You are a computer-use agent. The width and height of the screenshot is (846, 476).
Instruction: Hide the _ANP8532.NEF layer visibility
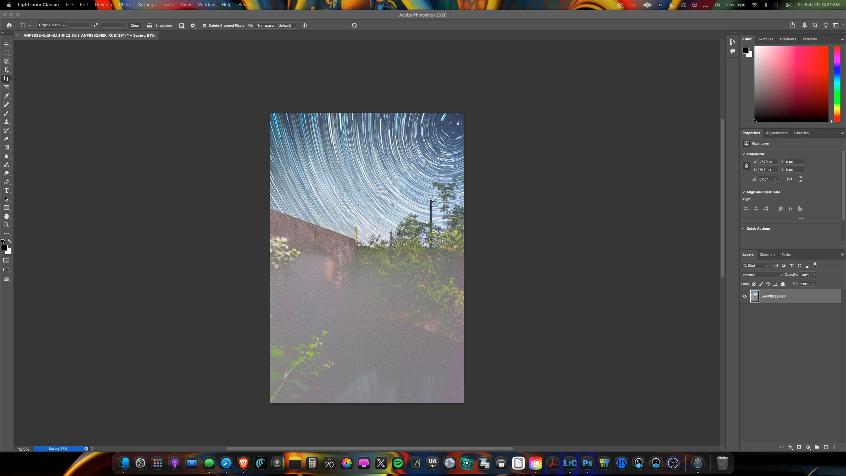coord(745,296)
